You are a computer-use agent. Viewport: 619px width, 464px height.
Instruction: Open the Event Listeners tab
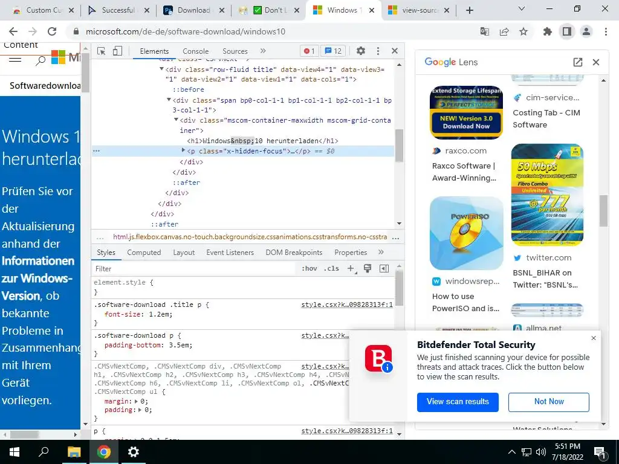tap(230, 253)
